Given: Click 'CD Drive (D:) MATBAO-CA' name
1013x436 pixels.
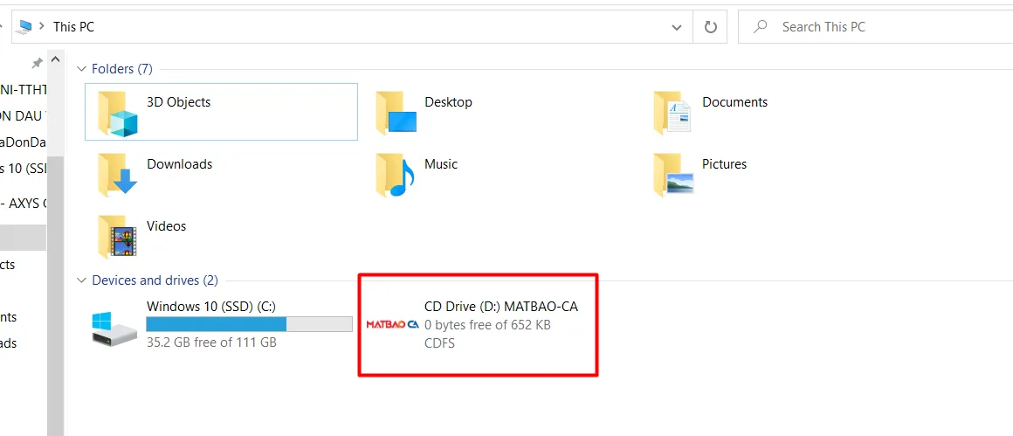Looking at the screenshot, I should pos(501,306).
